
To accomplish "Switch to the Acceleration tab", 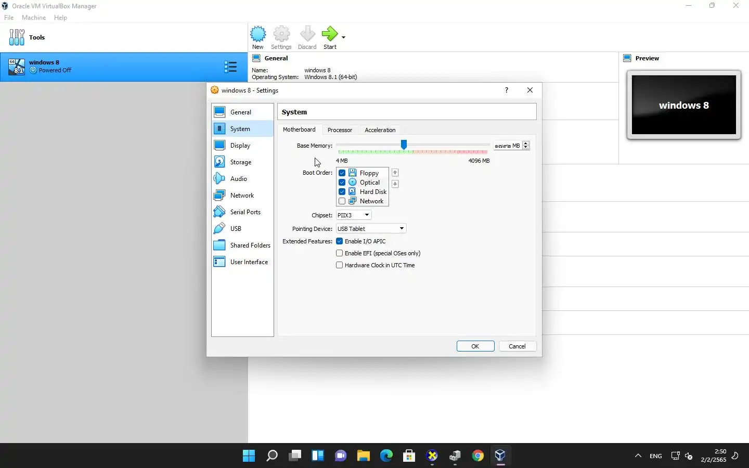I will [380, 130].
